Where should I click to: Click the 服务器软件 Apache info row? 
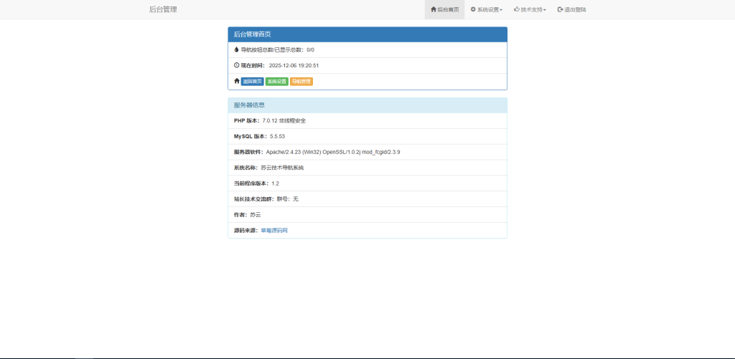367,152
